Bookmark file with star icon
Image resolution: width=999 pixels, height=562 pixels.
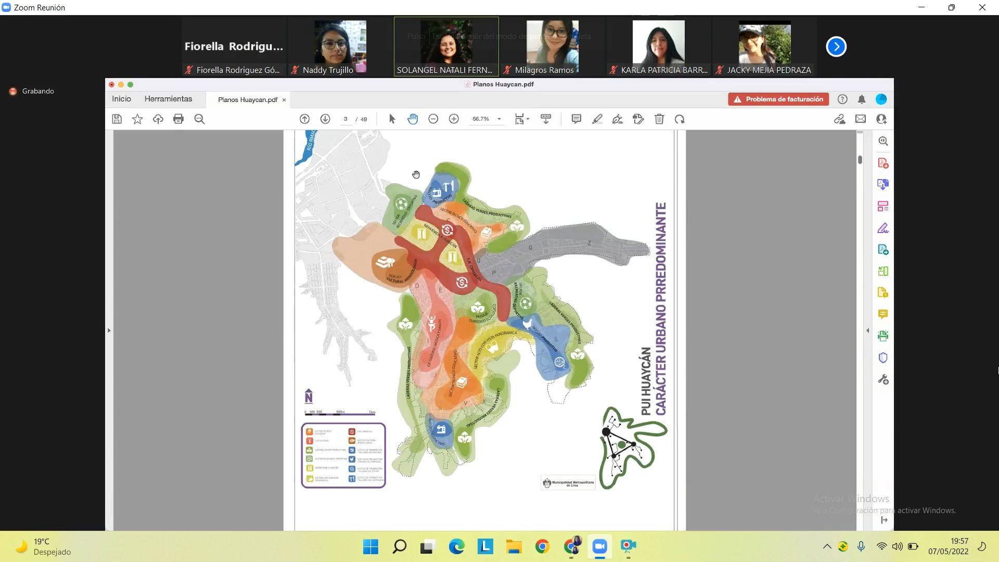click(137, 119)
